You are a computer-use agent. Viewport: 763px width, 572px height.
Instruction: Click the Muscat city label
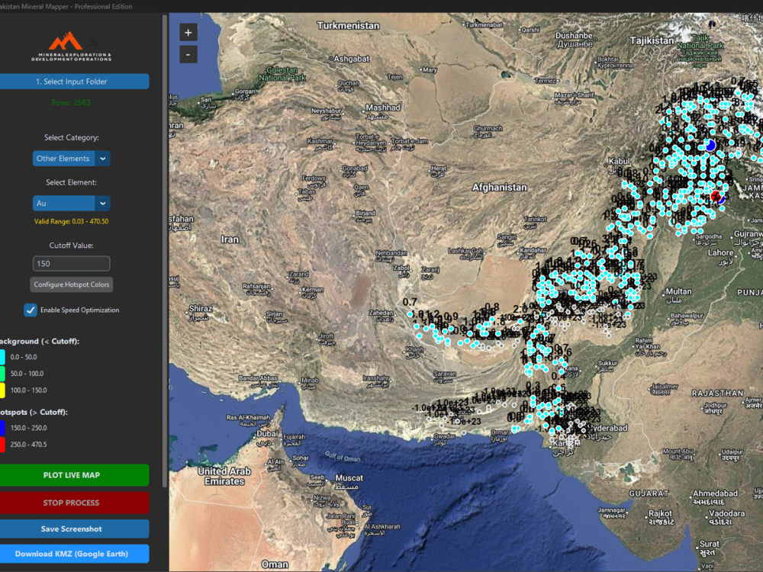click(349, 478)
